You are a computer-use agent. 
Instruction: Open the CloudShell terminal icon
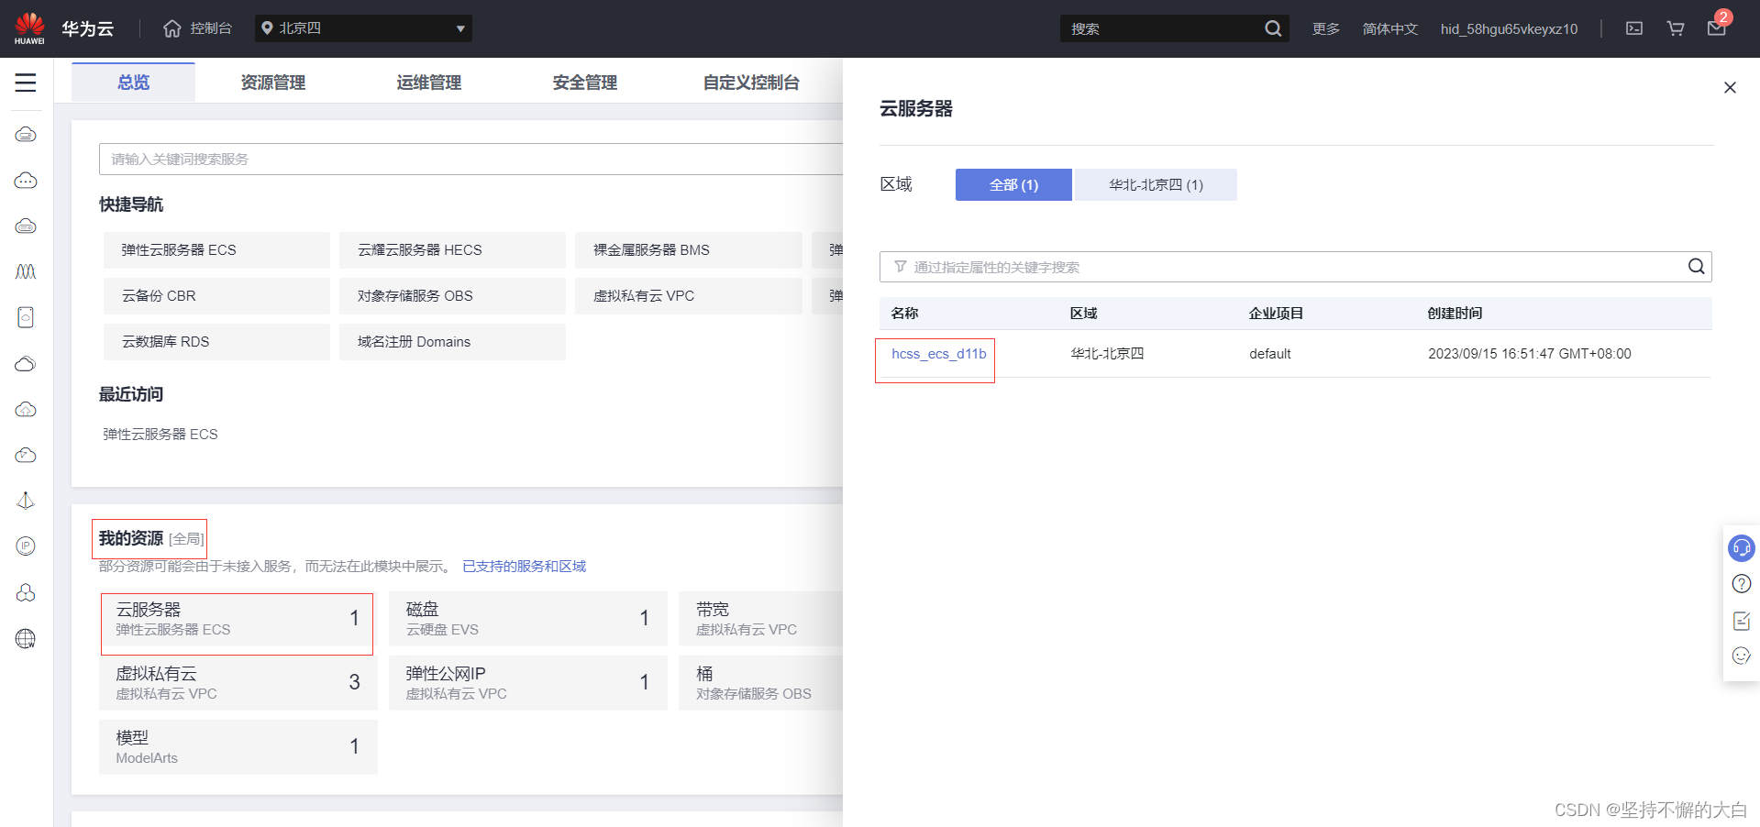[x=1634, y=28]
